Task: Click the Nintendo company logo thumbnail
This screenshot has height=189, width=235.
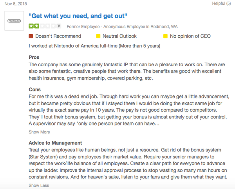Action: pos(15,21)
